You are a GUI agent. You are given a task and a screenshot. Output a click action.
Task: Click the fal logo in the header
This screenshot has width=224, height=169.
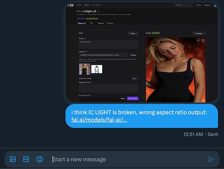(x=71, y=5)
